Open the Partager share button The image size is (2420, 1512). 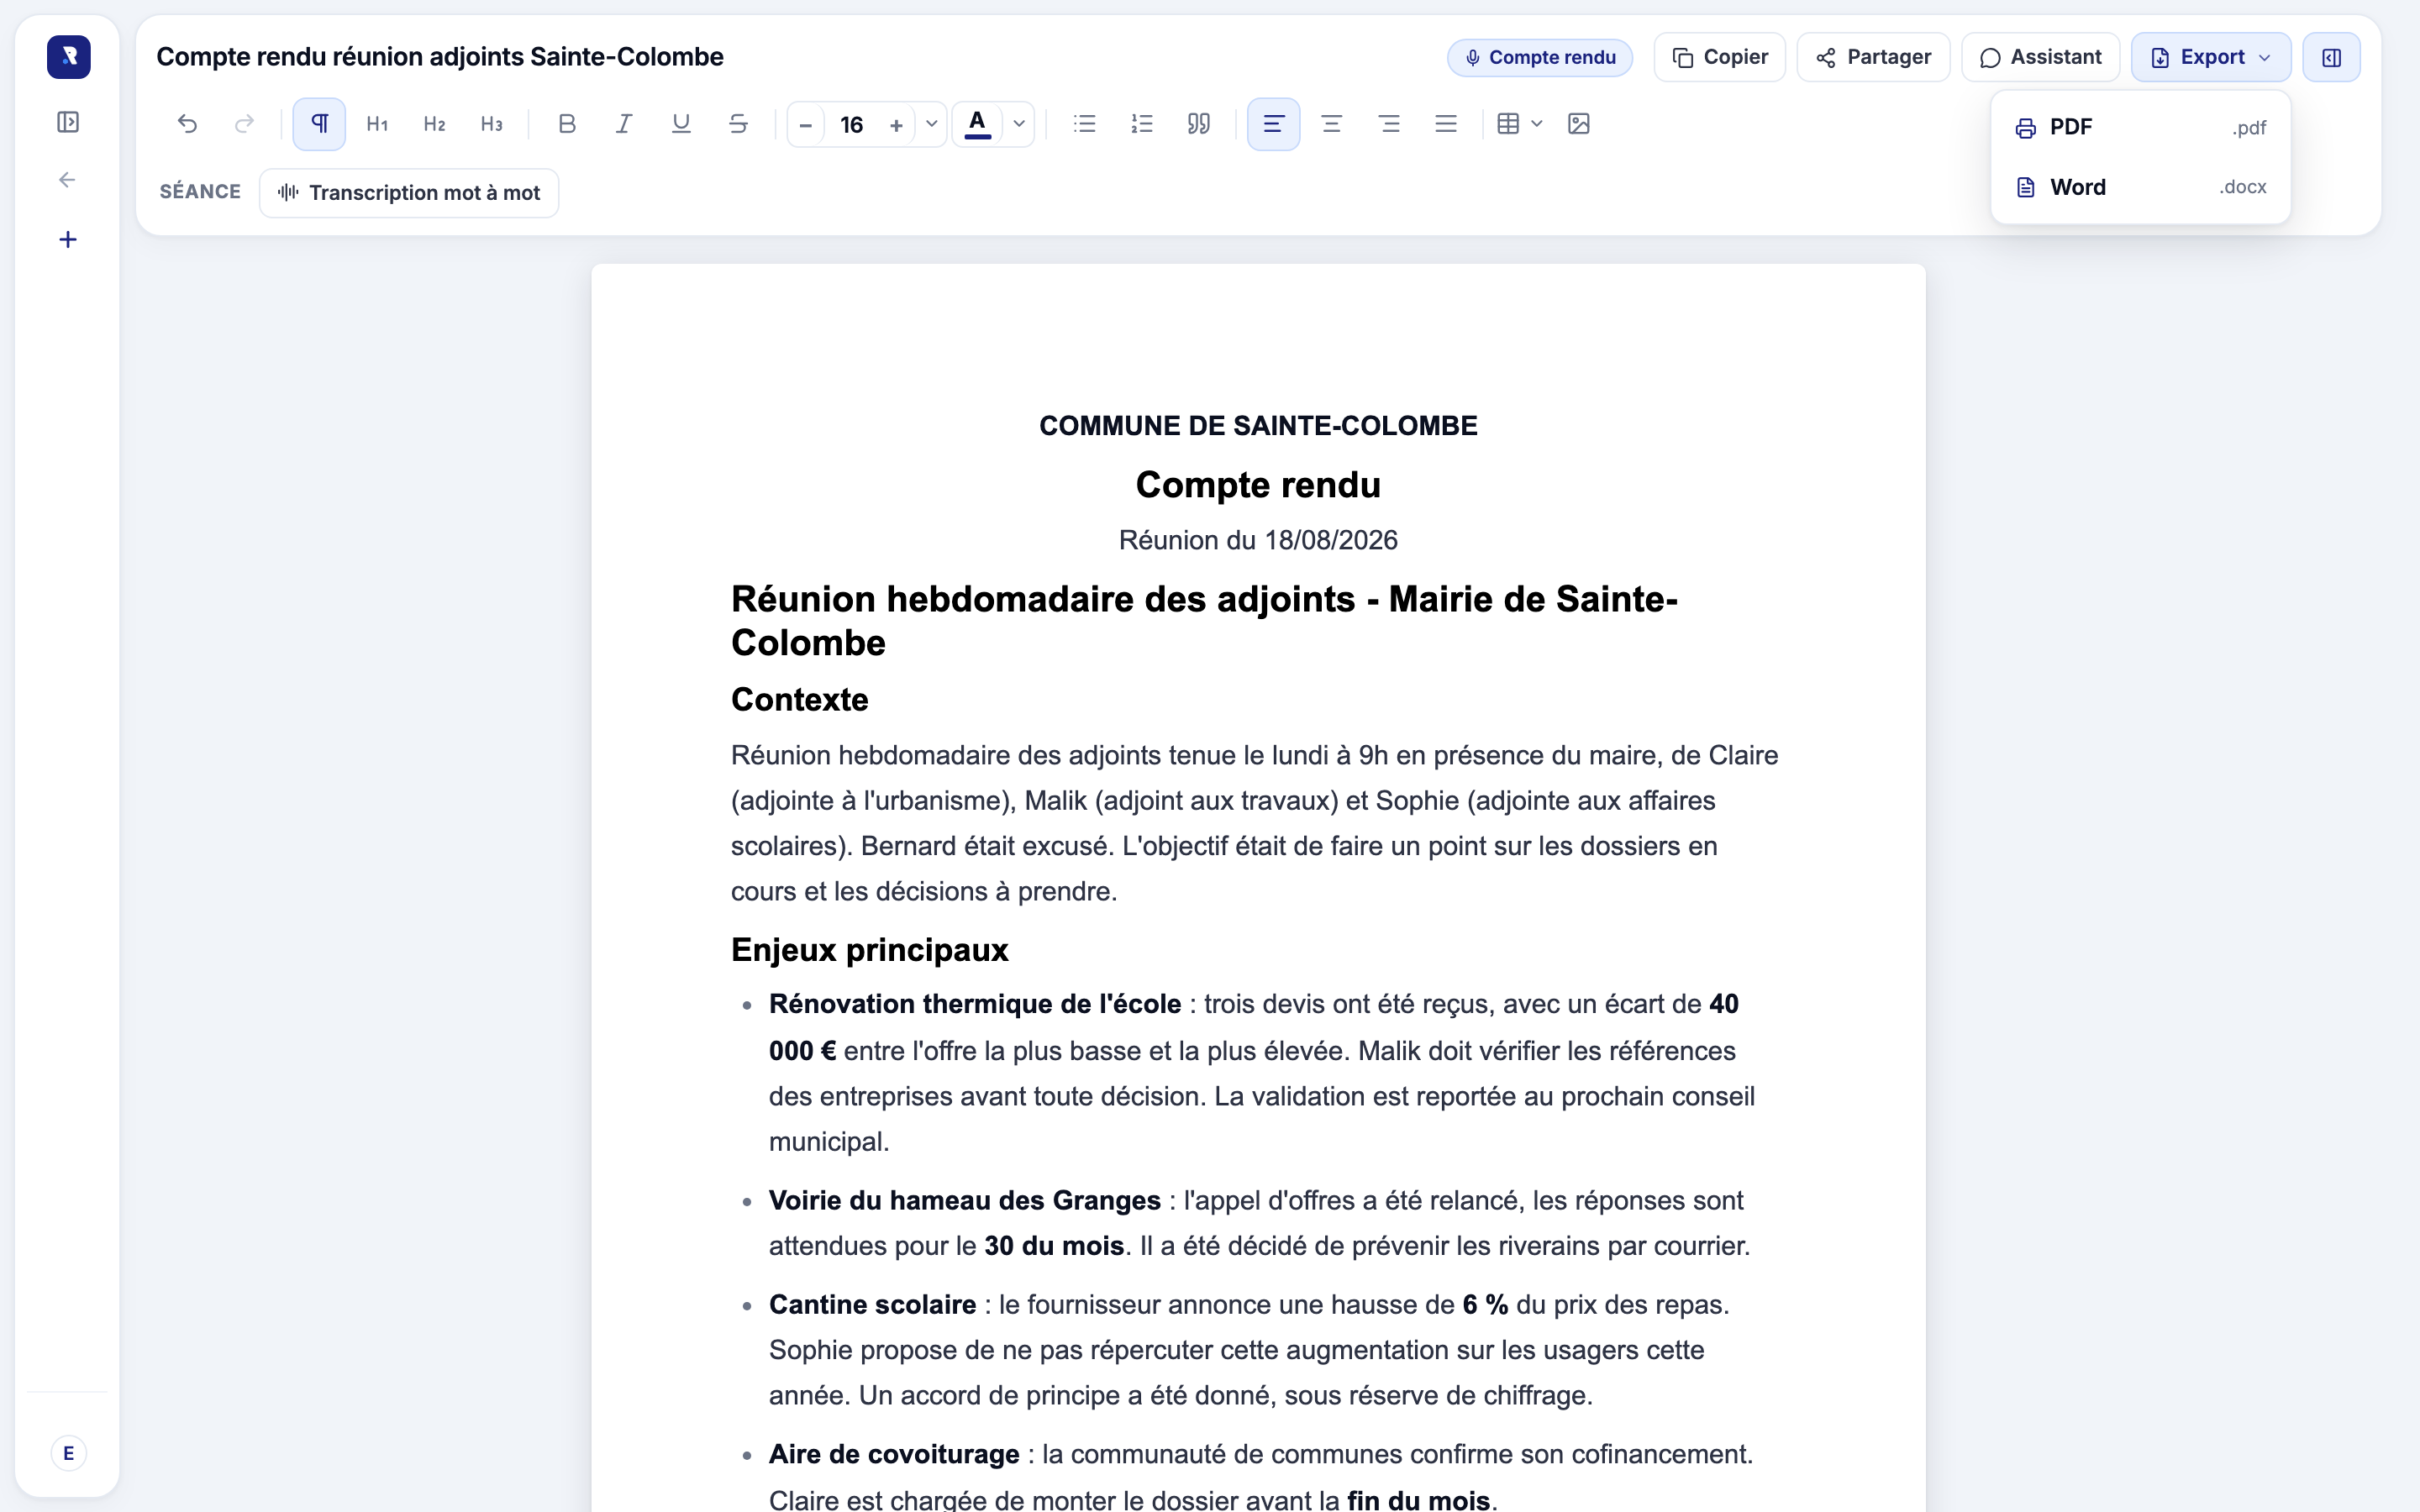point(1873,57)
